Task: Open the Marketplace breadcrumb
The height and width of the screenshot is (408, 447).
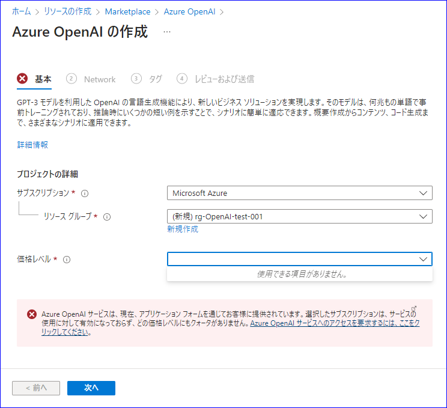Action: pyautogui.click(x=127, y=11)
